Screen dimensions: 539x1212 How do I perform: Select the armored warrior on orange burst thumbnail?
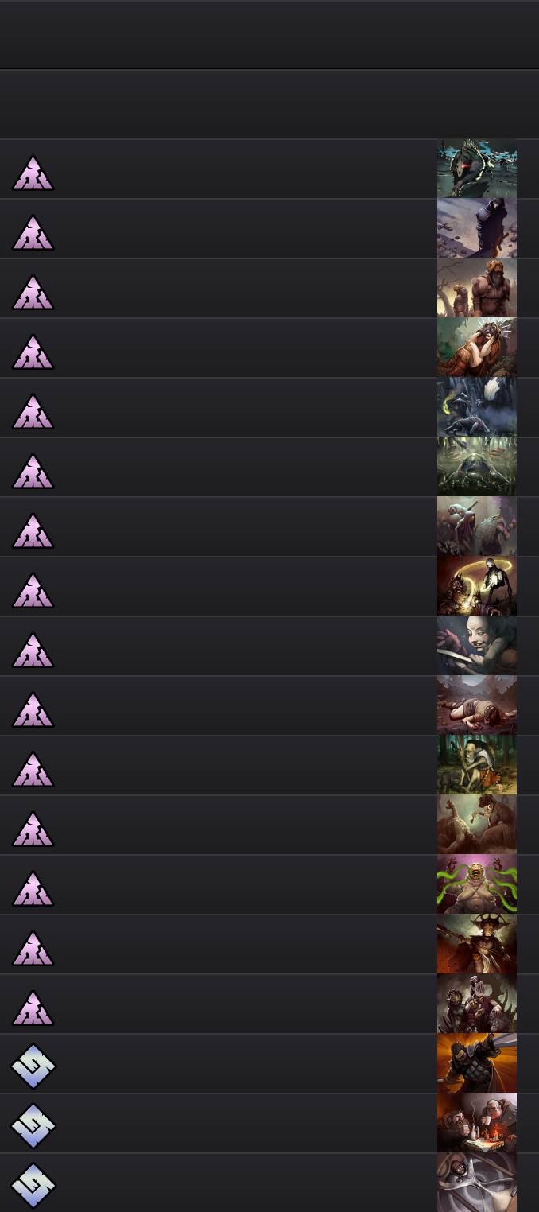point(477,1063)
